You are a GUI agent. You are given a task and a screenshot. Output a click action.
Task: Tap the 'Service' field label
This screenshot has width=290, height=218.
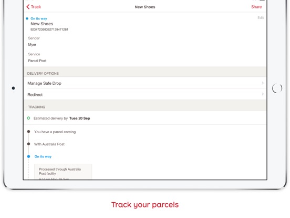click(x=34, y=54)
